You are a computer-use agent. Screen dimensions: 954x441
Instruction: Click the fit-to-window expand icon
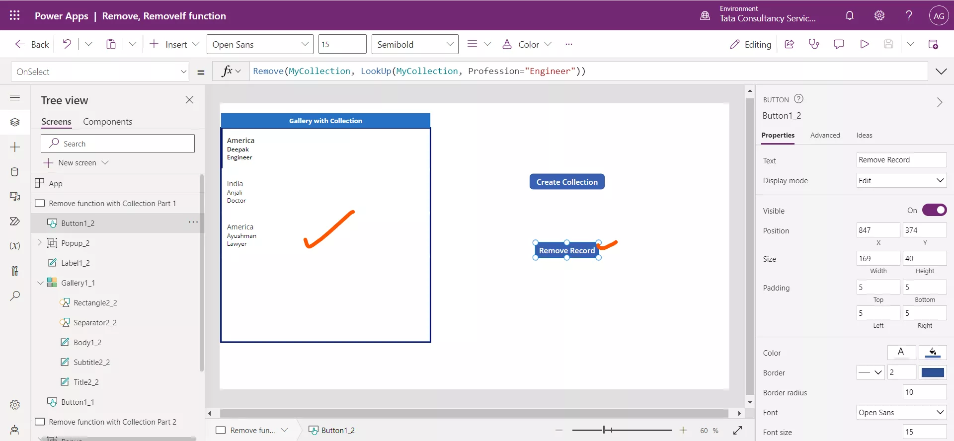click(737, 430)
